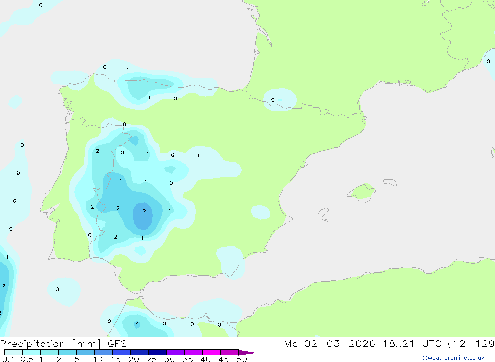This screenshot has width=495, height=362.
Task: Click the 45–50 mm dark magenta legend swatch
Action: 229,352
